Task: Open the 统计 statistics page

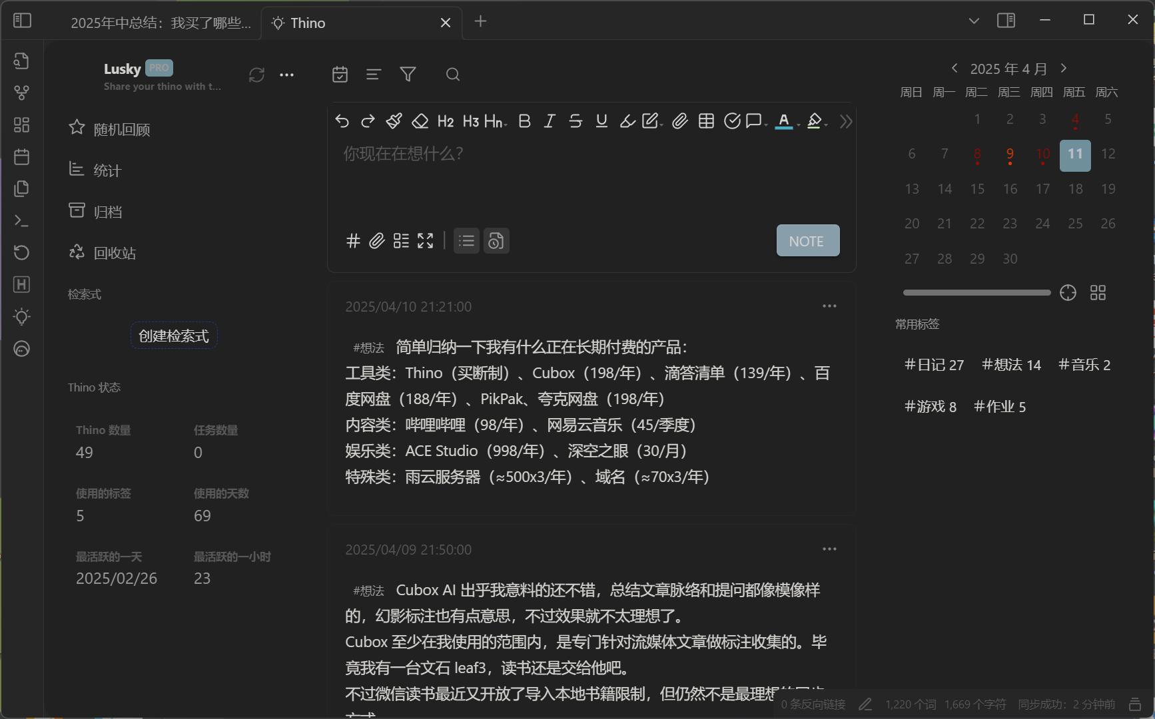Action: (x=95, y=170)
